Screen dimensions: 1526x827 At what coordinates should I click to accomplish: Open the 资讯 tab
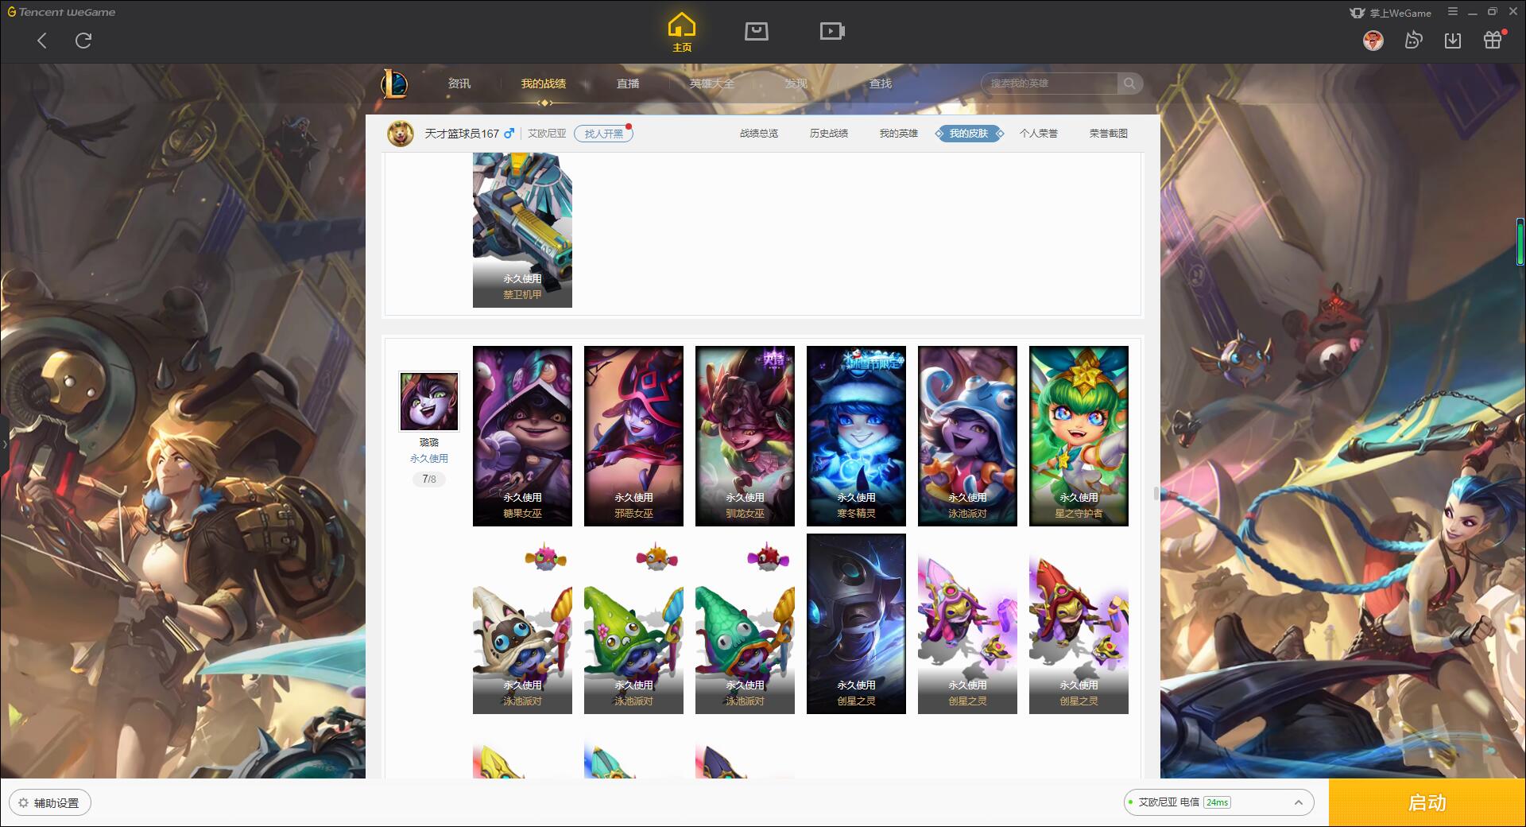[459, 83]
